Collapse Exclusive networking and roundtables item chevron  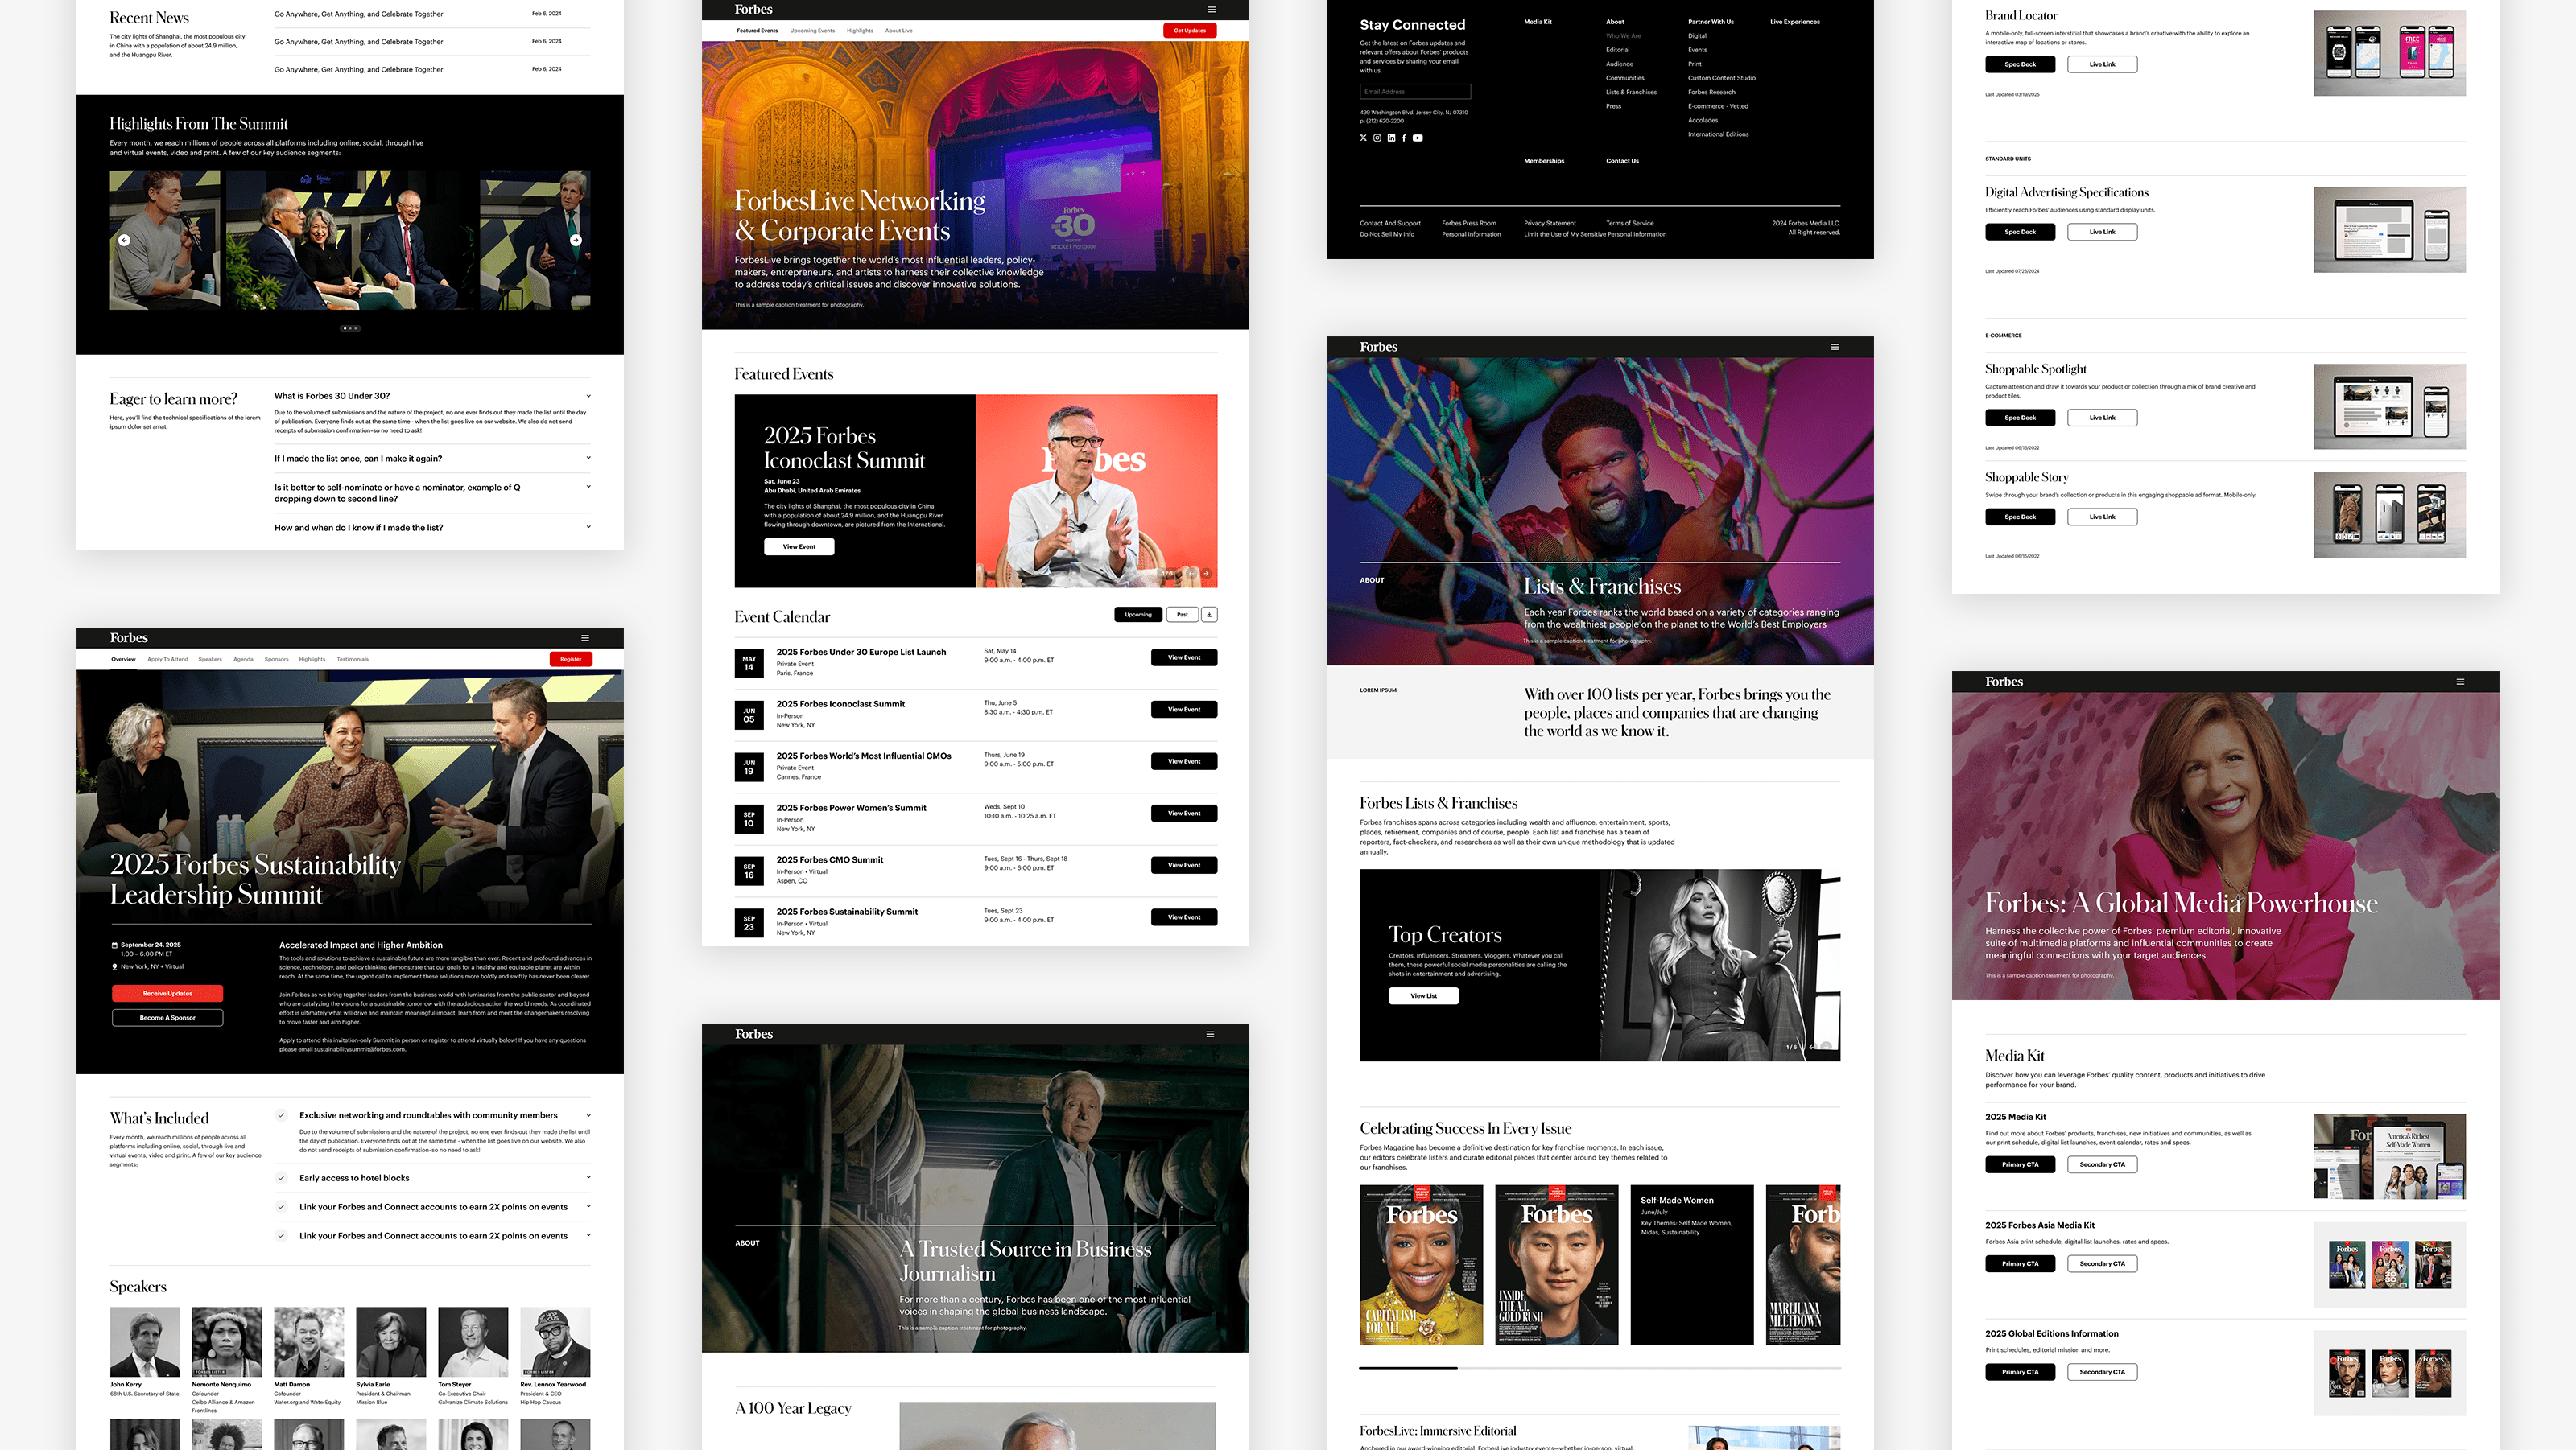coord(588,1115)
